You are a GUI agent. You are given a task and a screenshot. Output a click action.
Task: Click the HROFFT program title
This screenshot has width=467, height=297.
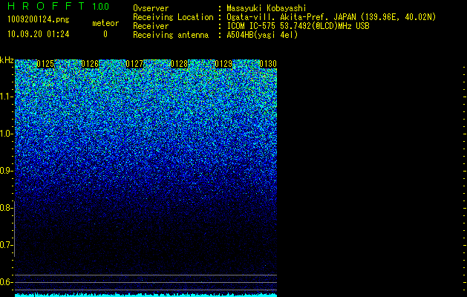click(46, 6)
